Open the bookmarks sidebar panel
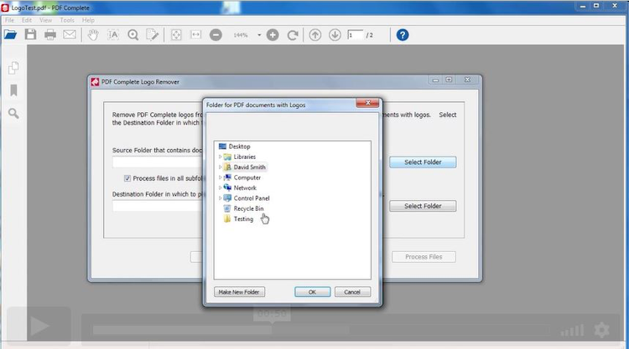 13,90
